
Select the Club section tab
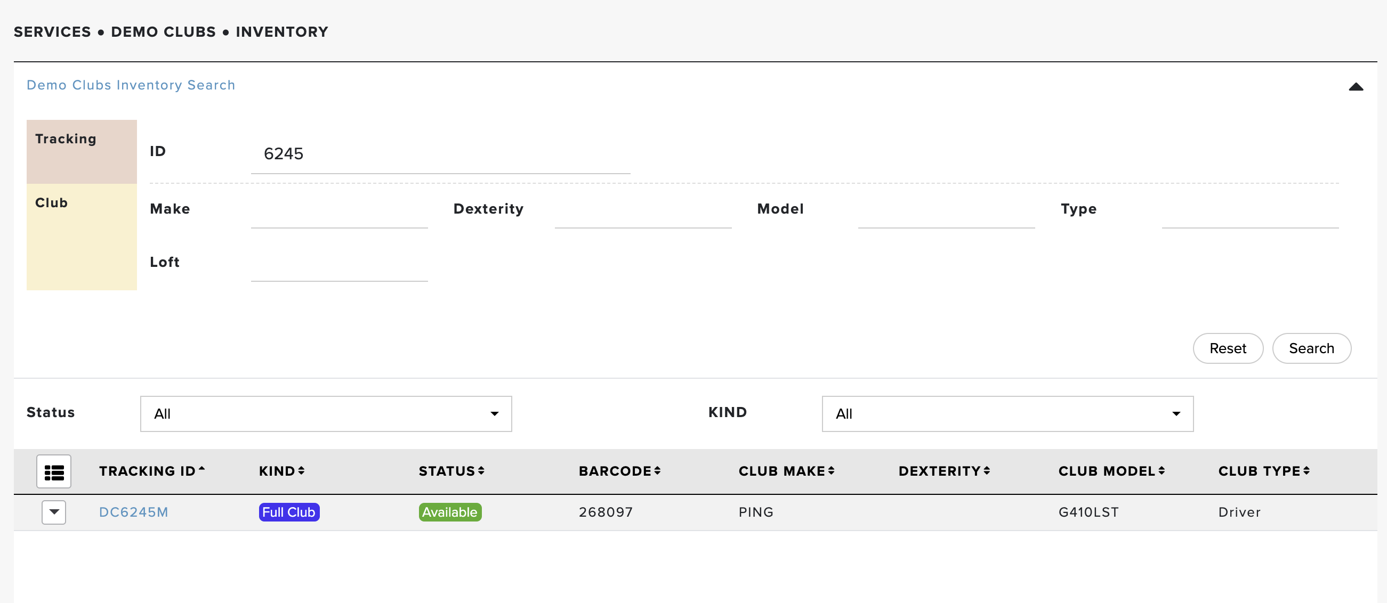82,237
